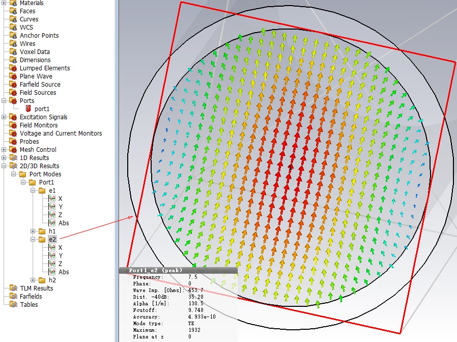Image resolution: width=457 pixels, height=342 pixels.
Task: Select port1 under Ports
Action: (x=42, y=109)
